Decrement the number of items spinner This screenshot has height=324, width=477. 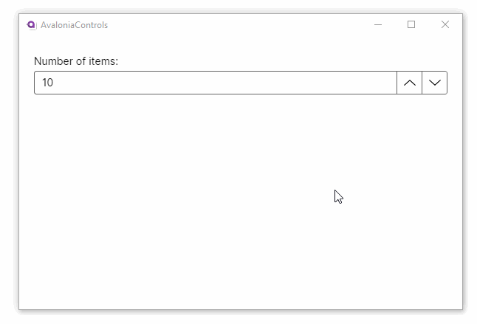point(435,83)
